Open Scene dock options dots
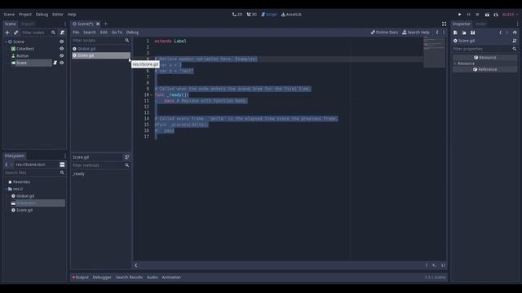This screenshot has height=293, width=522. point(65,24)
